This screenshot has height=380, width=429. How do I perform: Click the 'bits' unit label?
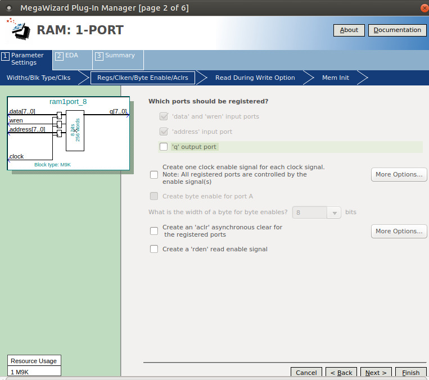pos(350,212)
